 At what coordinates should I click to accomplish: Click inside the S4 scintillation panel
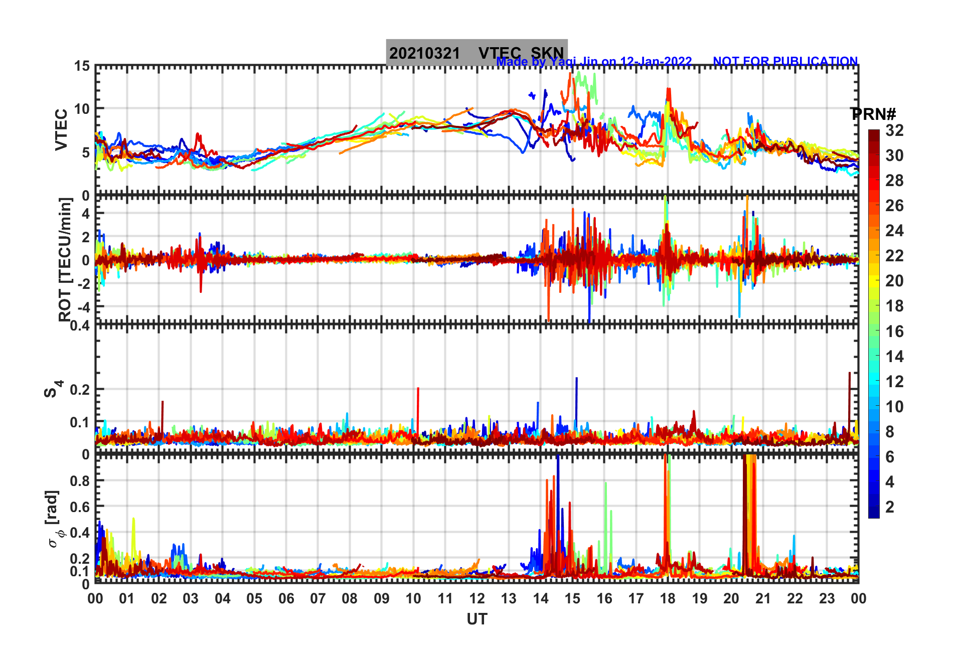pyautogui.click(x=476, y=389)
